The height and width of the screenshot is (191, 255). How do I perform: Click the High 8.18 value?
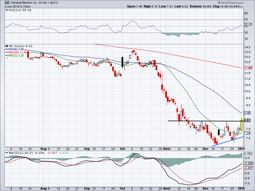click(x=151, y=6)
